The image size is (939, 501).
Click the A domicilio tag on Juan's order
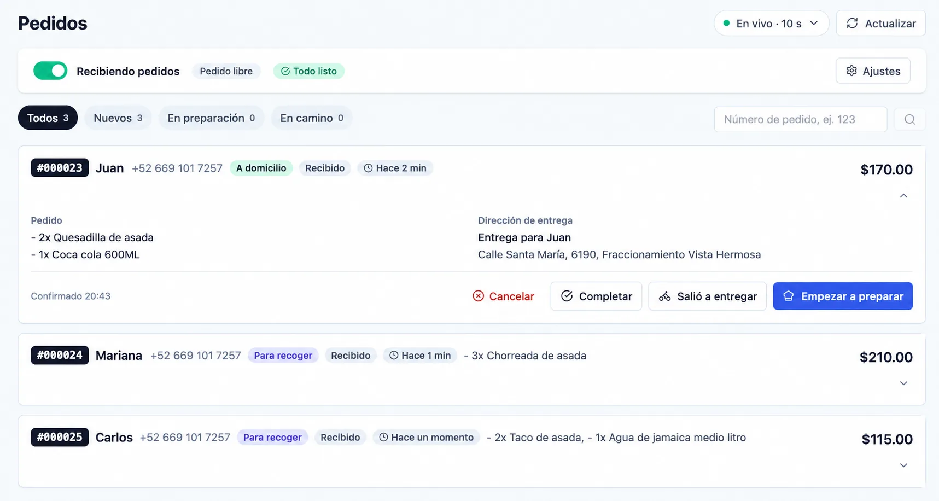click(x=261, y=168)
